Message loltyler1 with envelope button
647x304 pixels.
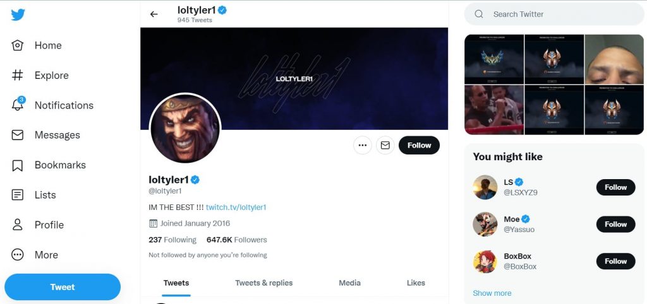tap(385, 145)
